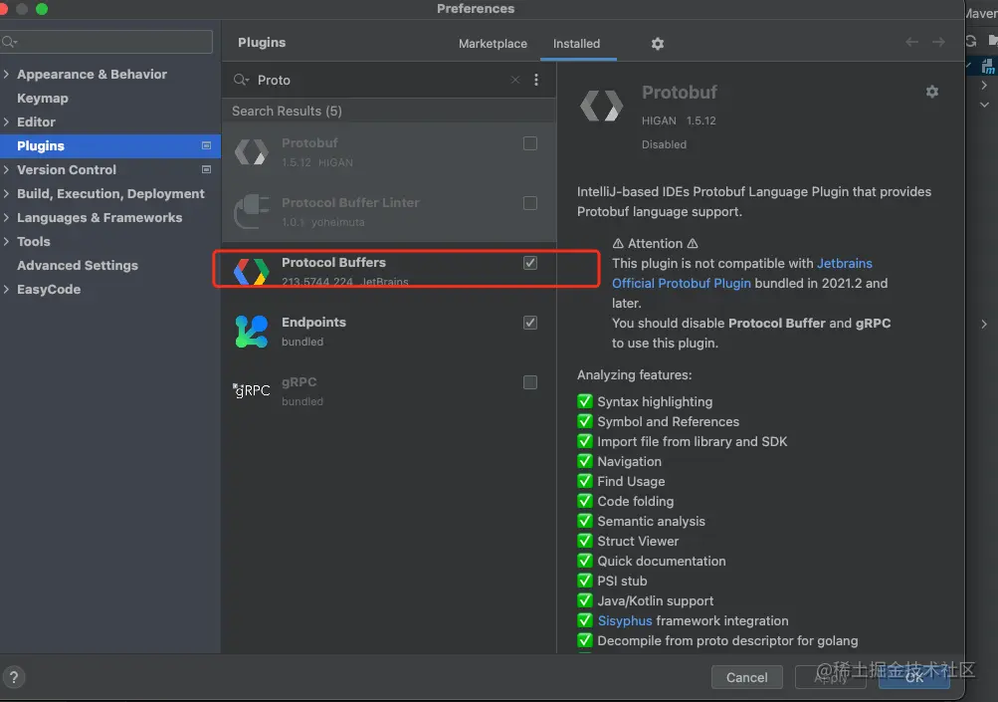Enable the gRPC plugin checkbox
998x702 pixels.
pos(530,382)
